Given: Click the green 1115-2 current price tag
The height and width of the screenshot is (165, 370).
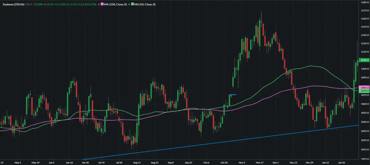Looking at the screenshot, I should [364, 60].
